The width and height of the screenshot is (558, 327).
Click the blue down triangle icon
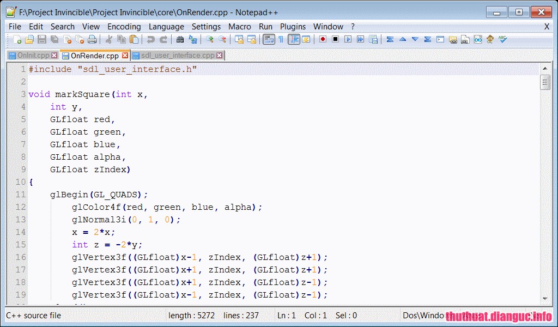click(415, 39)
